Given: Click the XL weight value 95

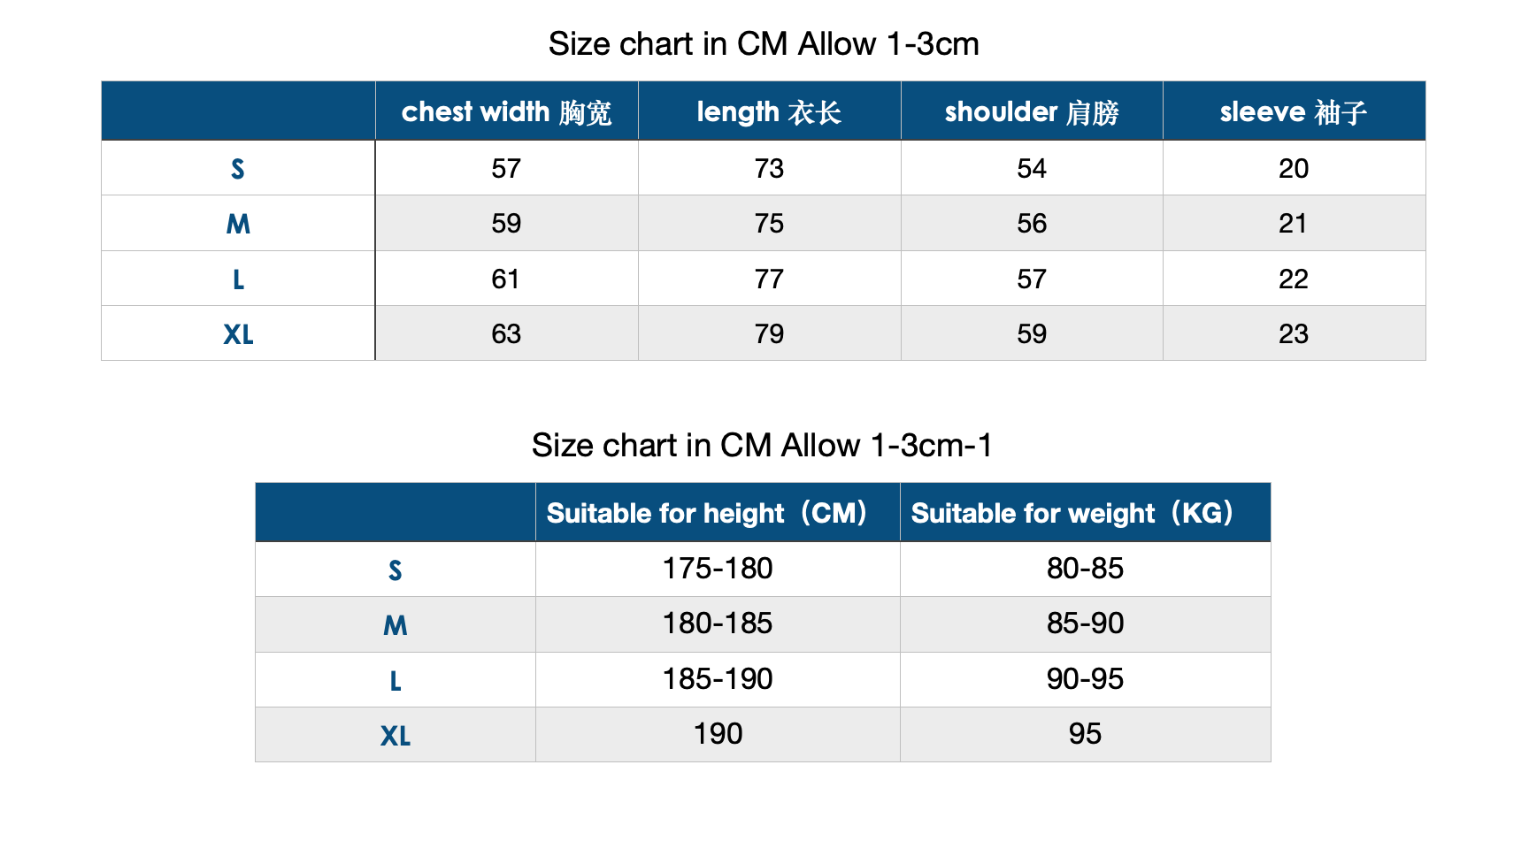Looking at the screenshot, I should (1085, 734).
